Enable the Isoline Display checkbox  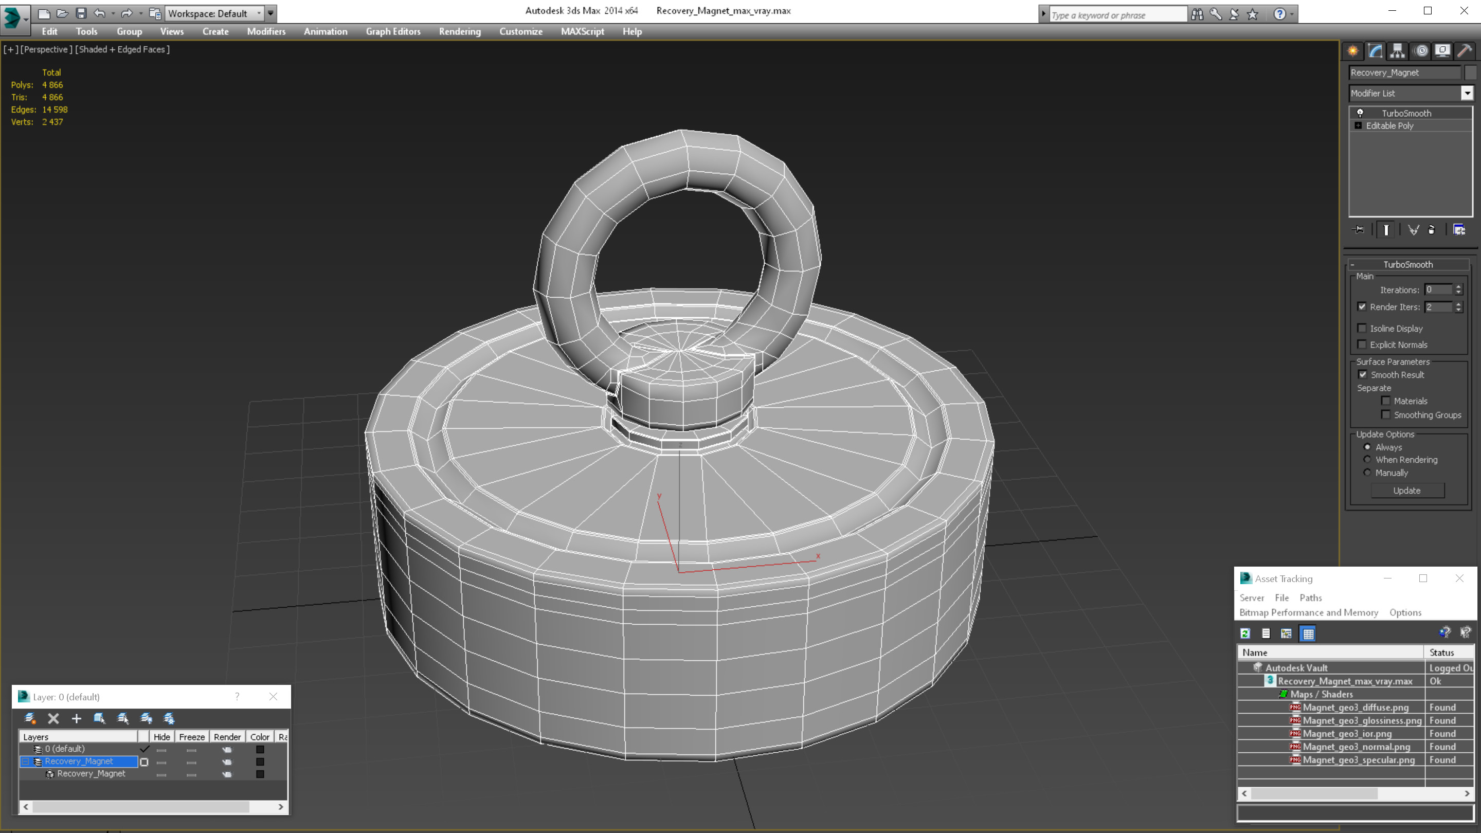tap(1362, 328)
